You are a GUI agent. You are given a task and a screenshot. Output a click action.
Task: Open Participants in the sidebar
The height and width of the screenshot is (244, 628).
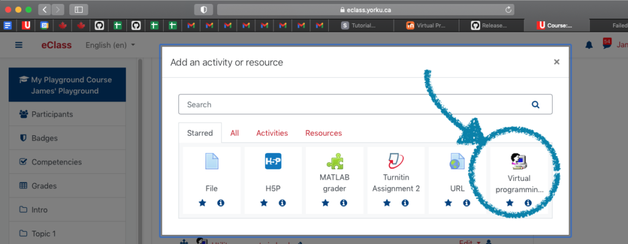[x=67, y=114]
